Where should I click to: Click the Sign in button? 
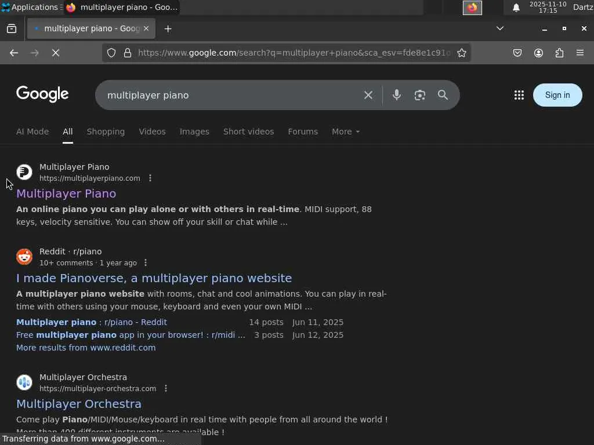click(557, 95)
